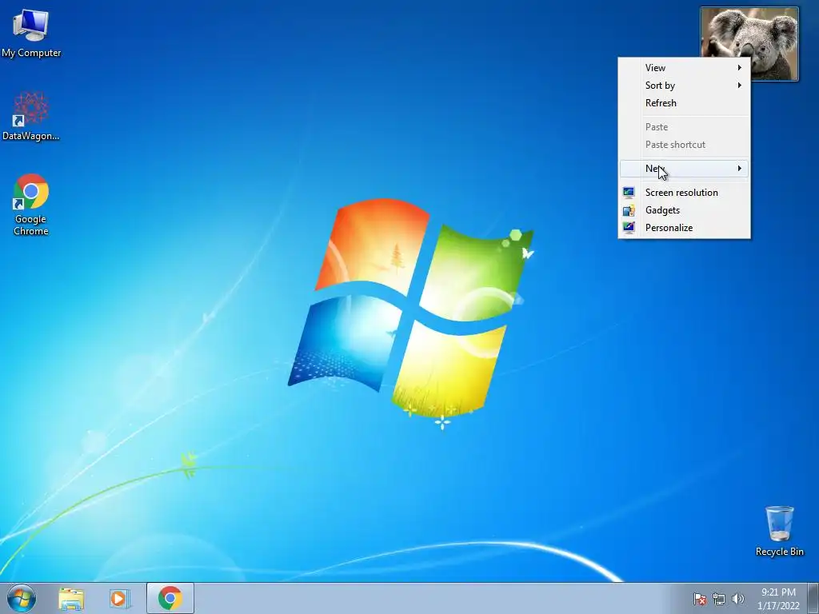Open the Windows Start orb
This screenshot has height=614, width=819.
pos(22,598)
